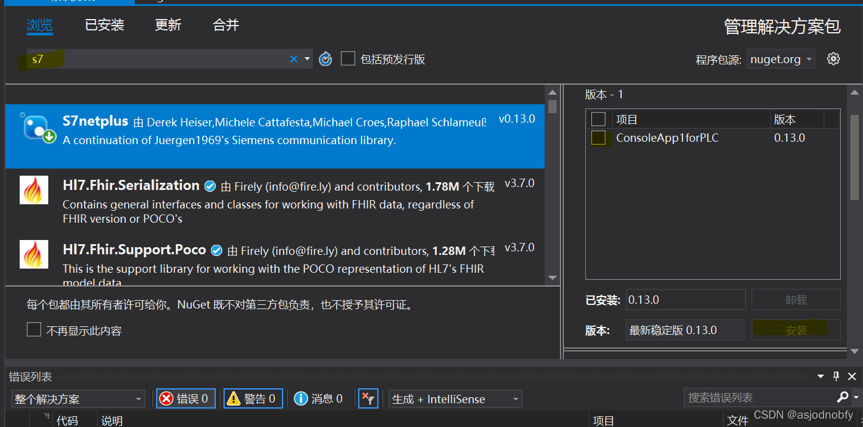Viewport: 863px width, 427px height.
Task: Click the details pane scroll down arrow
Action: [x=855, y=353]
